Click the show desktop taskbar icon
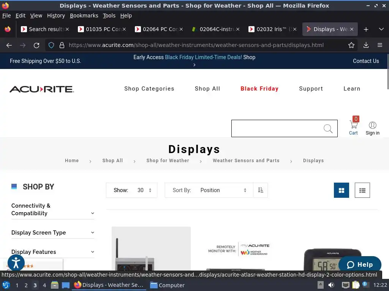Screen dimensions: 389x291 click(x=65, y=285)
